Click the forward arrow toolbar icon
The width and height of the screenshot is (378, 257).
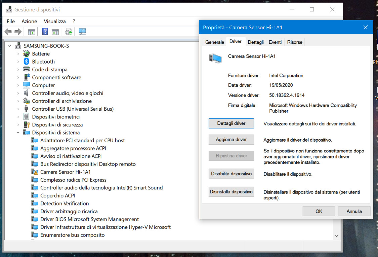(x=18, y=32)
